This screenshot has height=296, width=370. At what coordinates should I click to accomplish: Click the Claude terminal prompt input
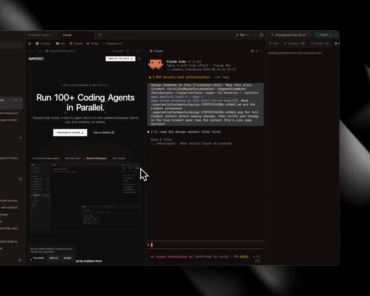[x=206, y=245]
